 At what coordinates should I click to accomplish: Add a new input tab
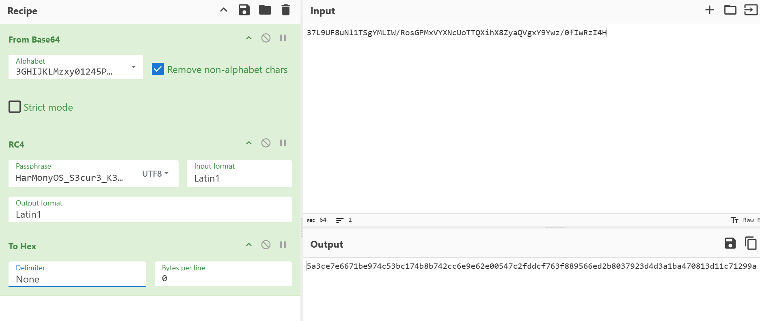[x=709, y=10]
